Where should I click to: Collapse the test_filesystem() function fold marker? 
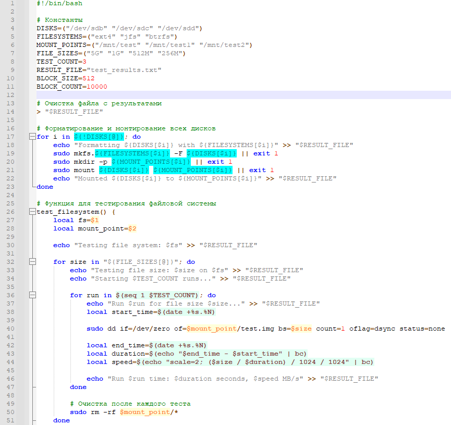[32, 212]
